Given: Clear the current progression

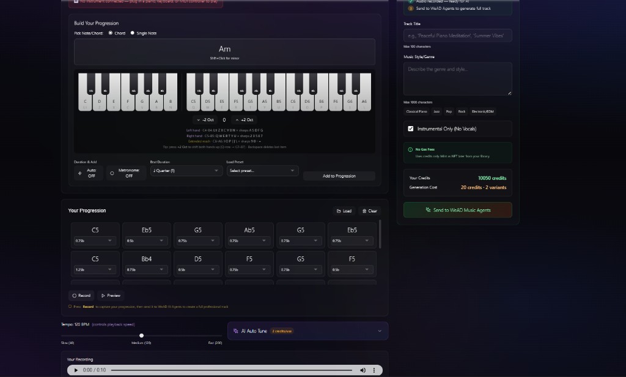Looking at the screenshot, I should click(x=369, y=211).
